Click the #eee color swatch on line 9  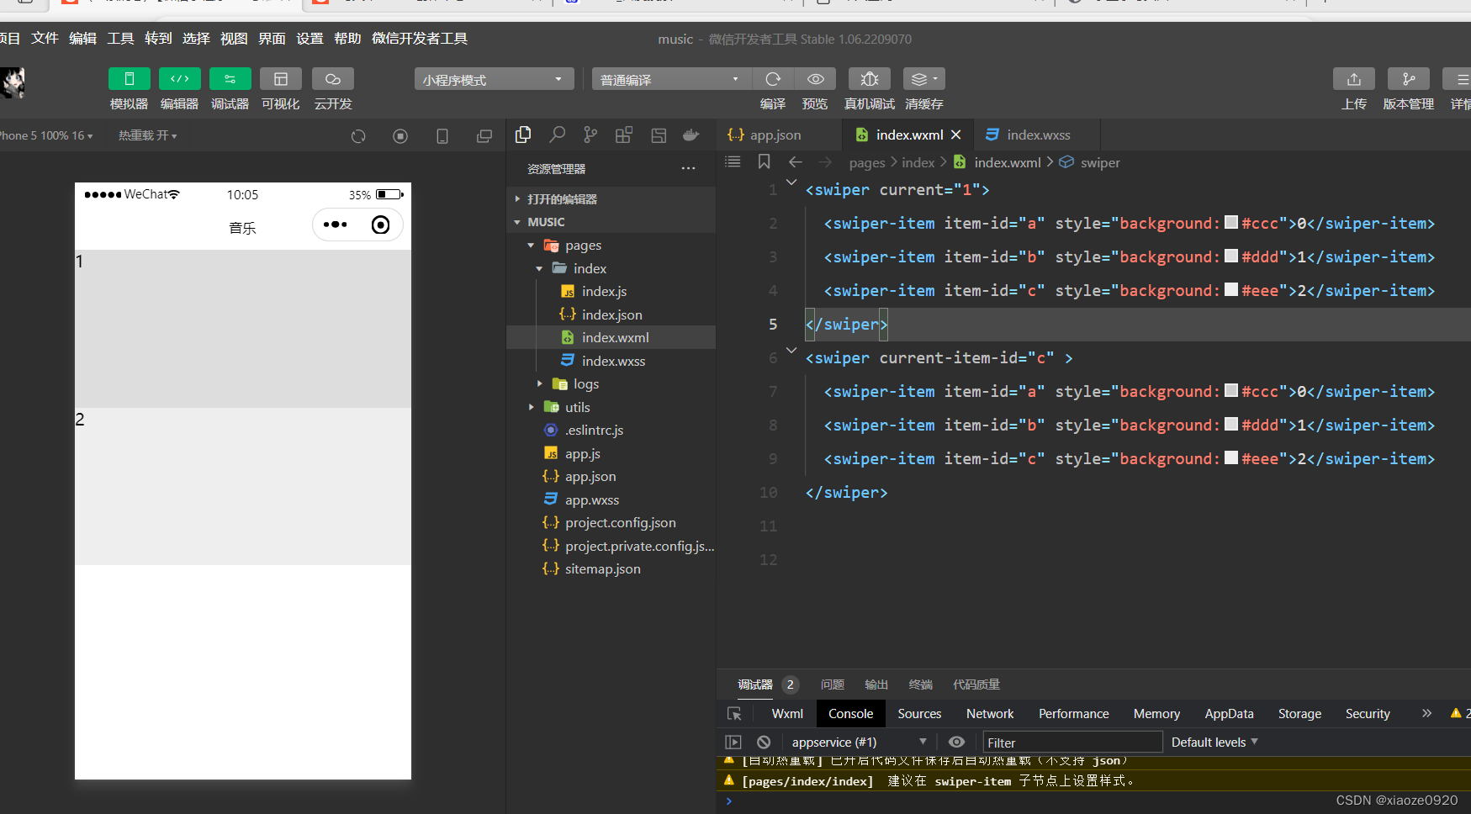click(x=1231, y=457)
